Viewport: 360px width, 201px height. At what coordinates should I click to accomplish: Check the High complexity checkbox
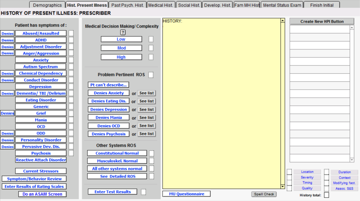tap(151, 57)
